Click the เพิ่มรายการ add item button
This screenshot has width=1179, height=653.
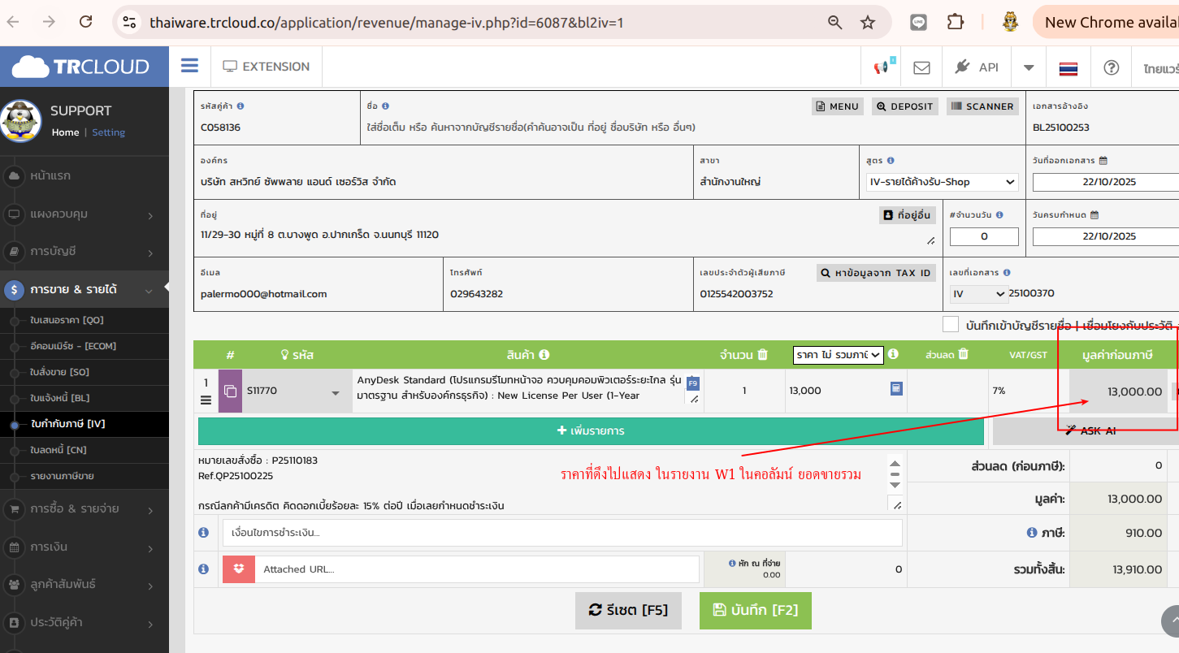coord(591,430)
